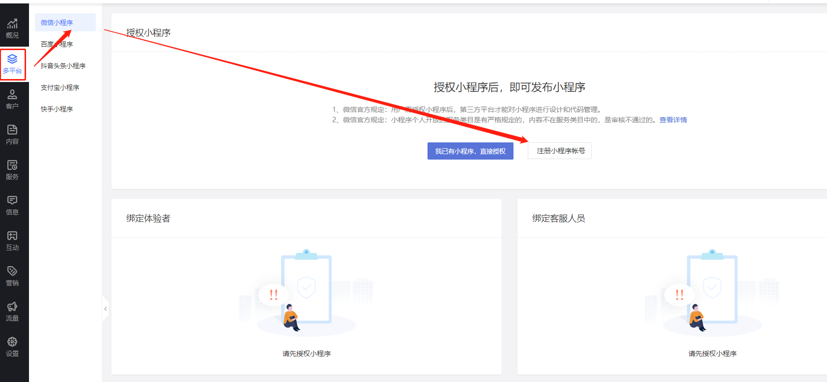Collapse the submenu panel with the arrow handle
Viewport: 827px width, 382px height.
pyautogui.click(x=105, y=309)
